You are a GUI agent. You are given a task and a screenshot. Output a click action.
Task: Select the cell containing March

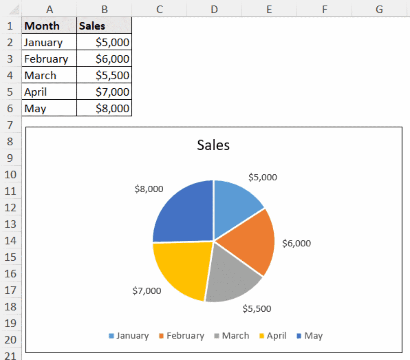click(49, 75)
